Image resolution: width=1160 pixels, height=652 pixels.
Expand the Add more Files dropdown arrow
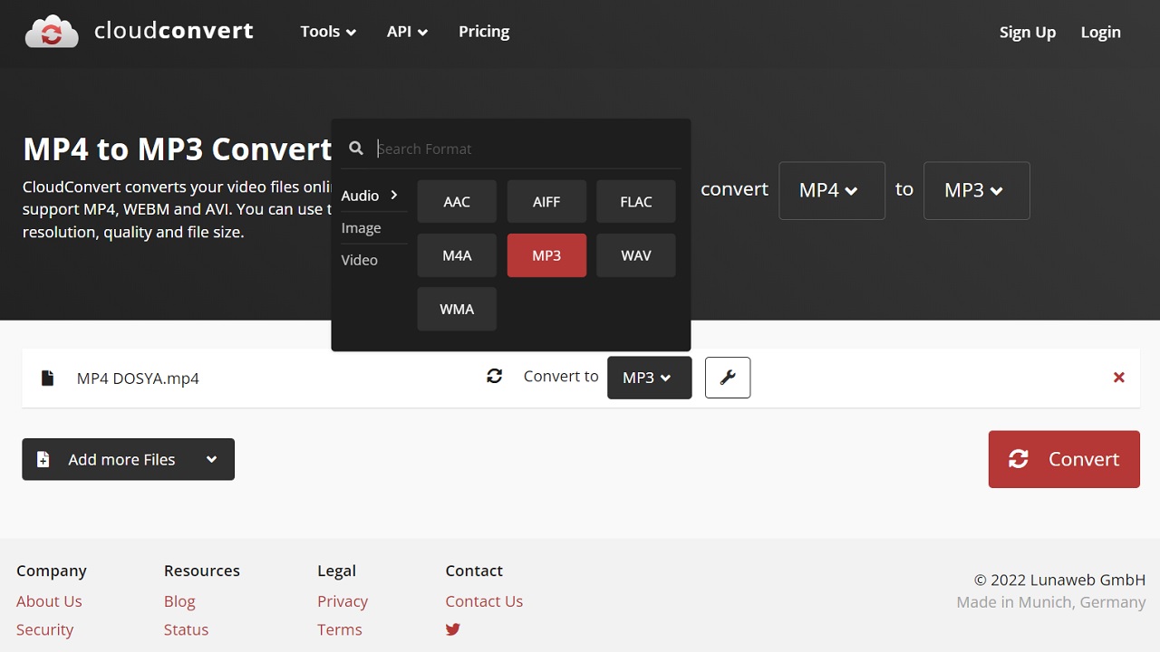(x=211, y=459)
